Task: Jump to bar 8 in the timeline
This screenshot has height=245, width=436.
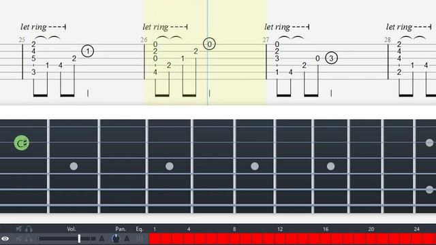Action: [234, 229]
